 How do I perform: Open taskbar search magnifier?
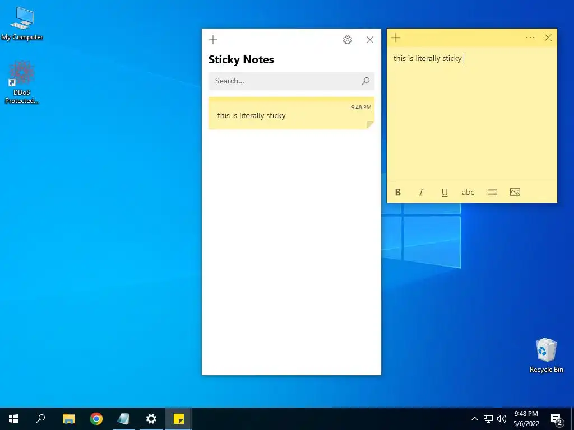click(x=40, y=419)
